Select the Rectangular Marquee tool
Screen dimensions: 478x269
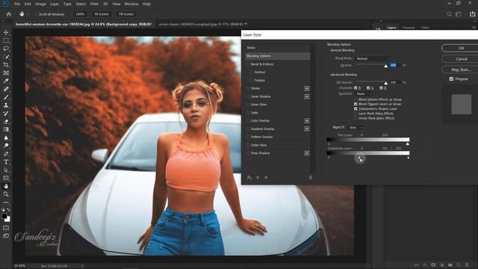point(6,40)
